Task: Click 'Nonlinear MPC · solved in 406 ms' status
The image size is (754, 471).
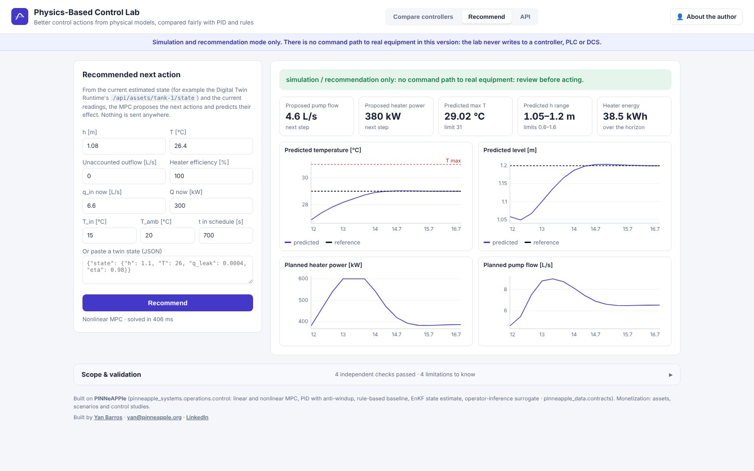Action: (128, 319)
